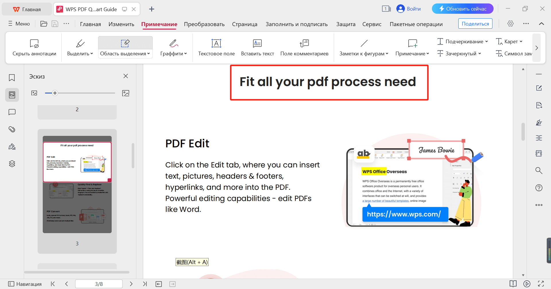Open the Bookmarks panel in left sidebar
Image resolution: width=551 pixels, height=289 pixels.
[x=12, y=77]
